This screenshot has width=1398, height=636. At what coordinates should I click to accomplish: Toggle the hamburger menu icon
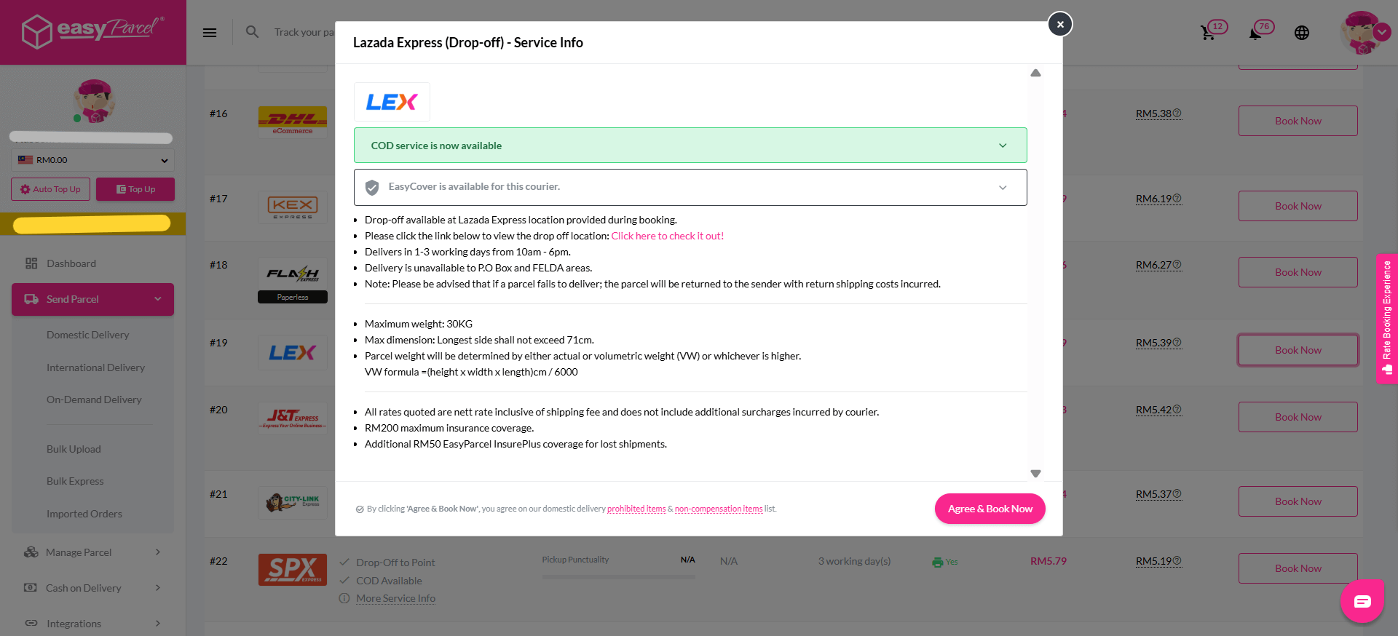click(x=210, y=32)
